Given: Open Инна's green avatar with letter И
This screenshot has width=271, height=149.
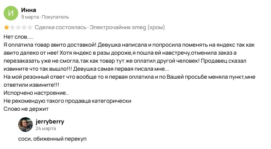Looking at the screenshot, I should [x=11, y=13].
